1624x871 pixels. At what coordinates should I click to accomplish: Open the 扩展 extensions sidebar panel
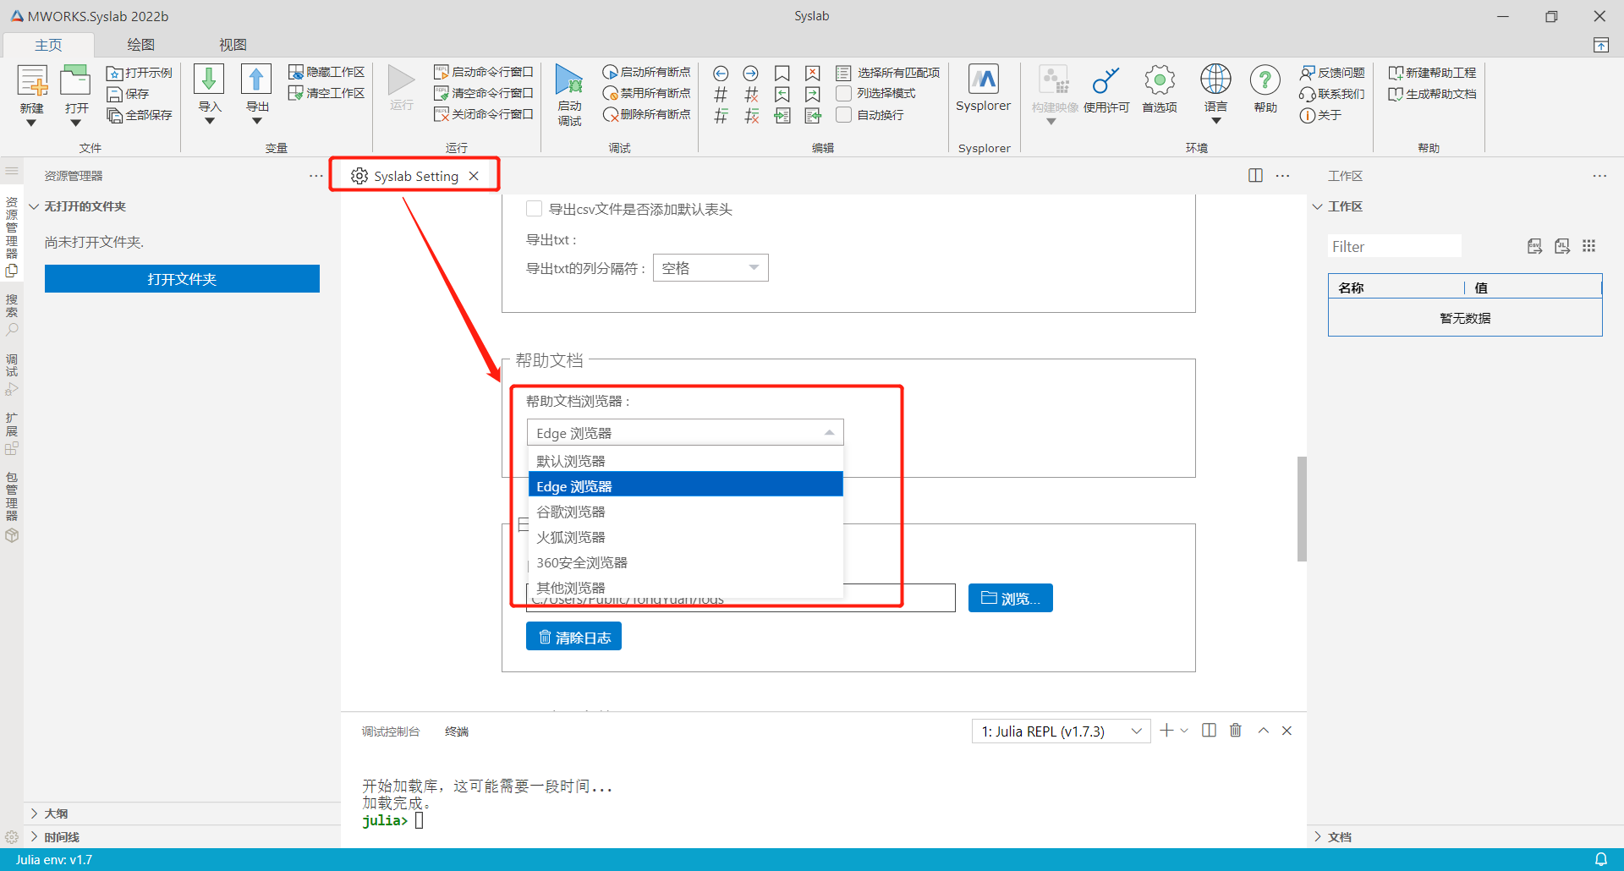(12, 435)
